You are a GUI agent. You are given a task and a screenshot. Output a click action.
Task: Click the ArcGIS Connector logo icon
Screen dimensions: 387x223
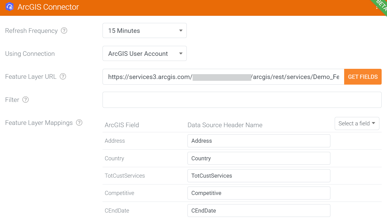[10, 7]
